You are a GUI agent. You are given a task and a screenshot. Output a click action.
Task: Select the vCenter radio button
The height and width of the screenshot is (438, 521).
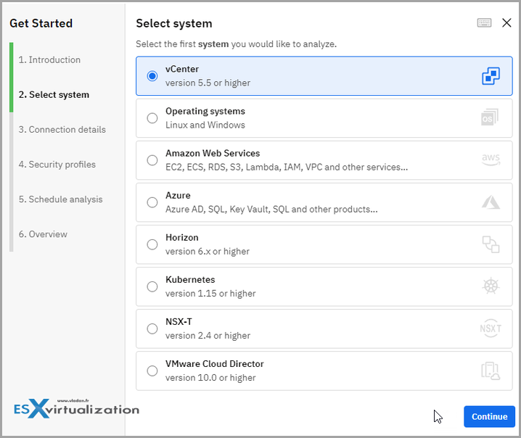pyautogui.click(x=152, y=76)
